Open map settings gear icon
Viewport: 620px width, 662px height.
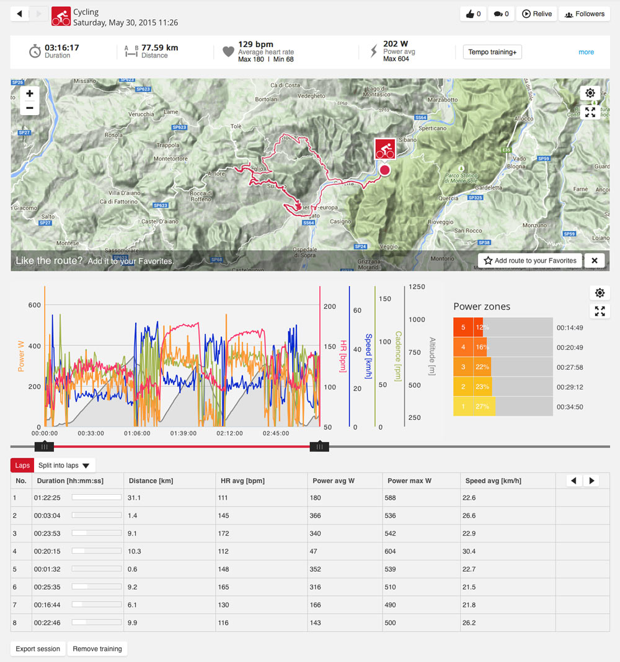pos(590,93)
